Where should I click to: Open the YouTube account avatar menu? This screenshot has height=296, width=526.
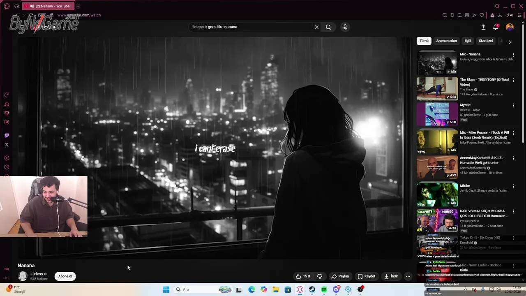510,27
